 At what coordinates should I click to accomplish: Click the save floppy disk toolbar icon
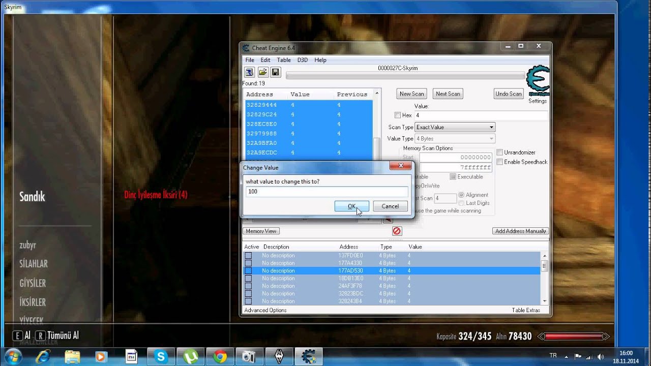[x=275, y=72]
